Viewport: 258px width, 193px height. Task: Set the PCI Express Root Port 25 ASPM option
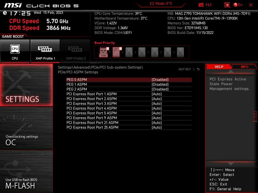129,127
